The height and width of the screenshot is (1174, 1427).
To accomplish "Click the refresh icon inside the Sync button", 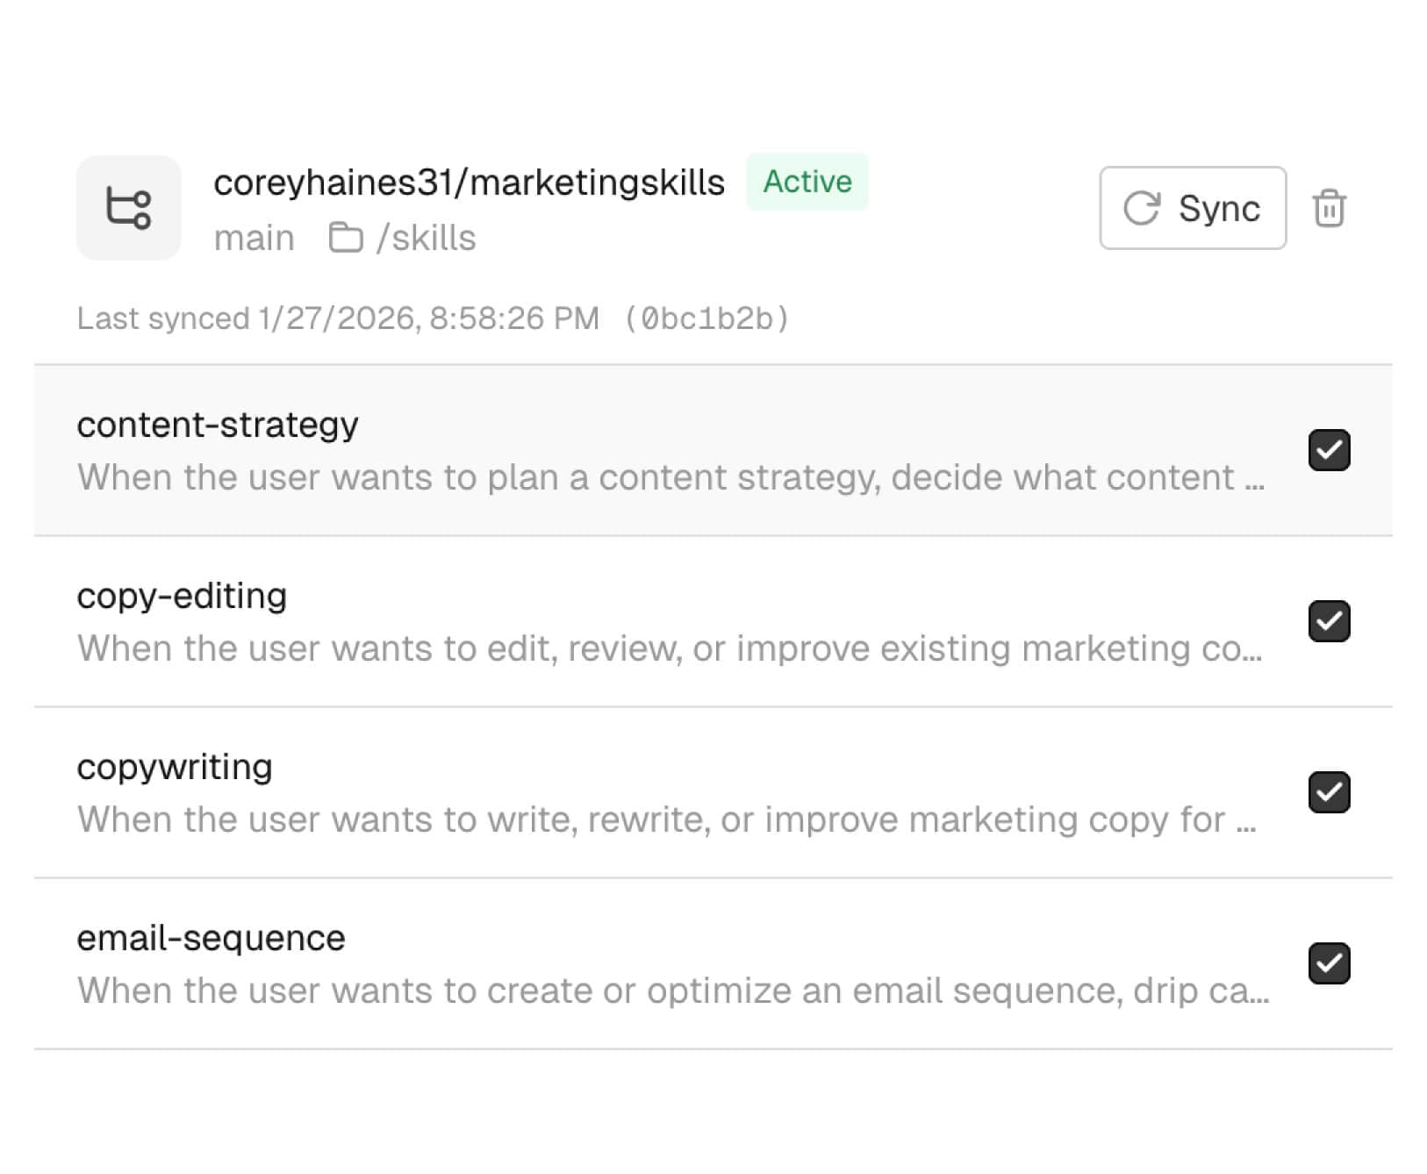I will [x=1141, y=208].
